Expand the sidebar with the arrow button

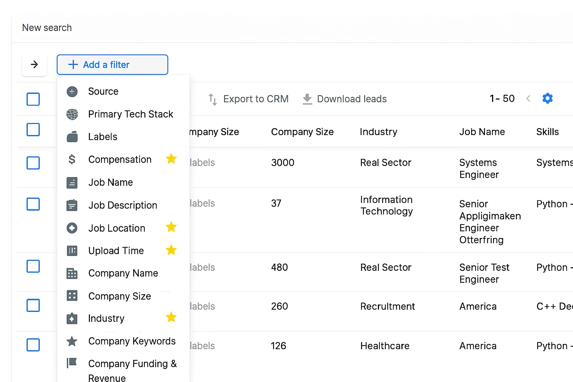coord(34,65)
